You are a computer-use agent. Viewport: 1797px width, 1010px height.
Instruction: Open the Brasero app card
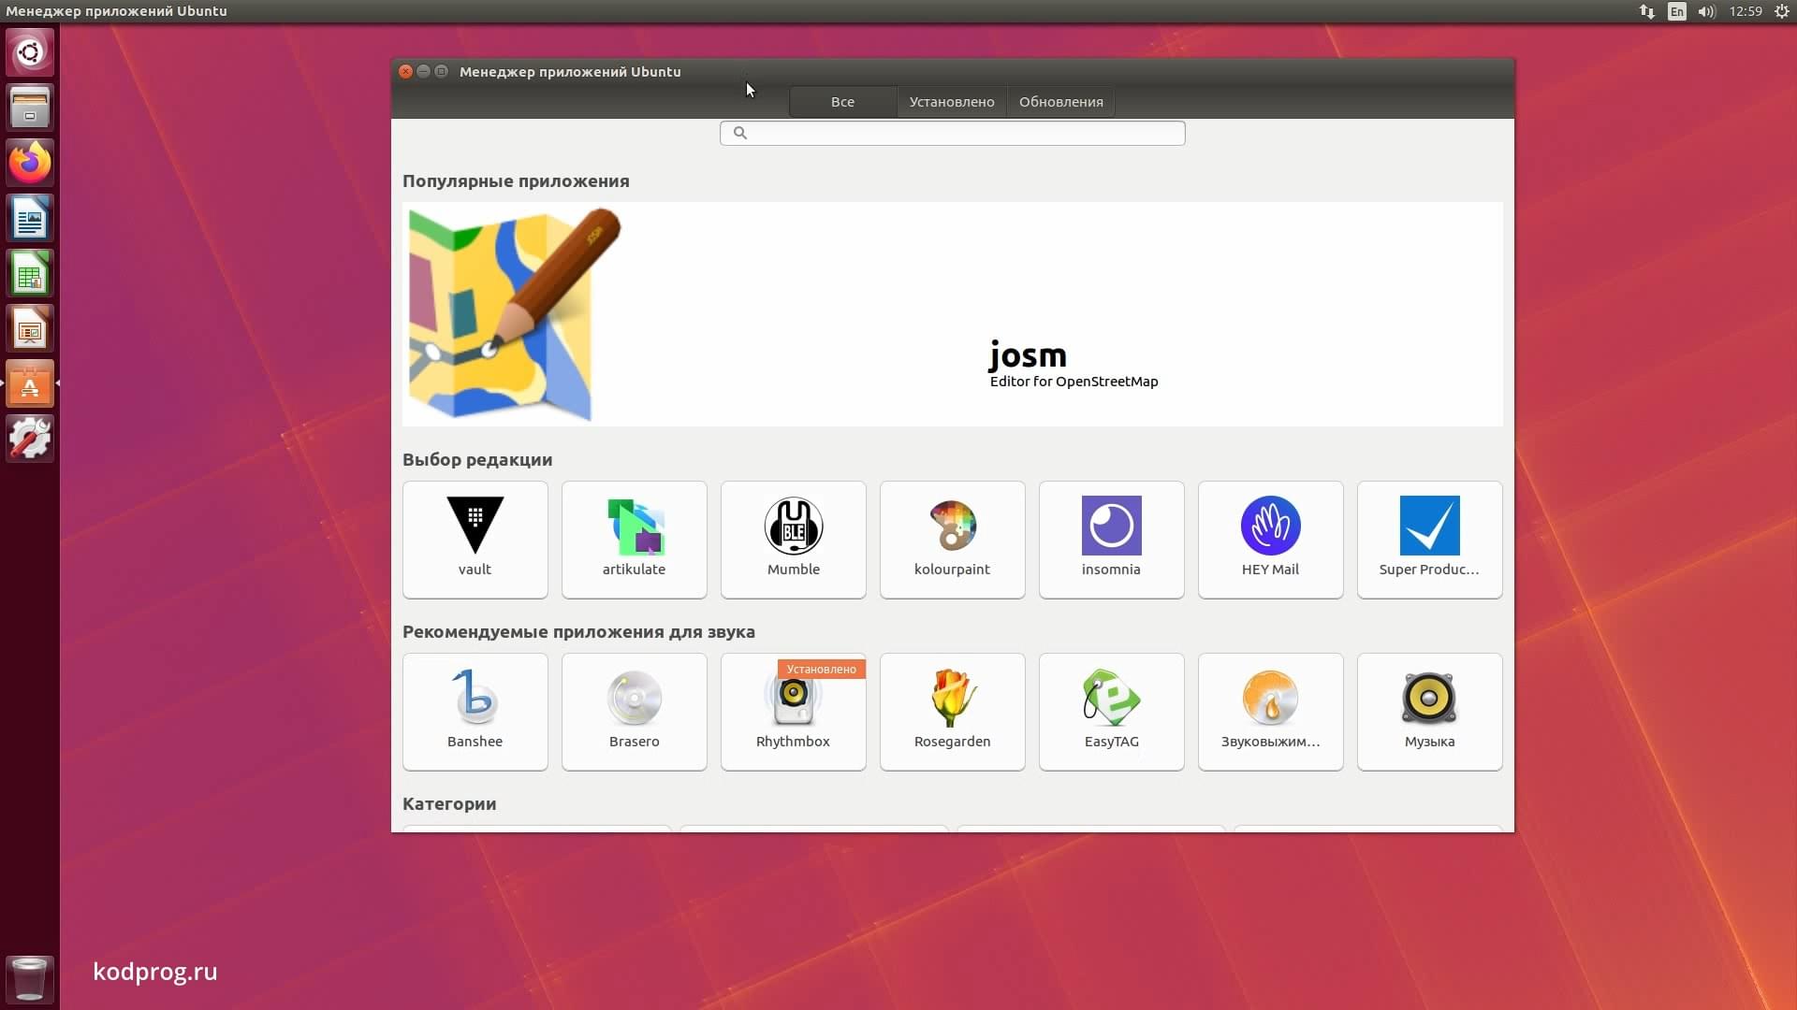(634, 712)
